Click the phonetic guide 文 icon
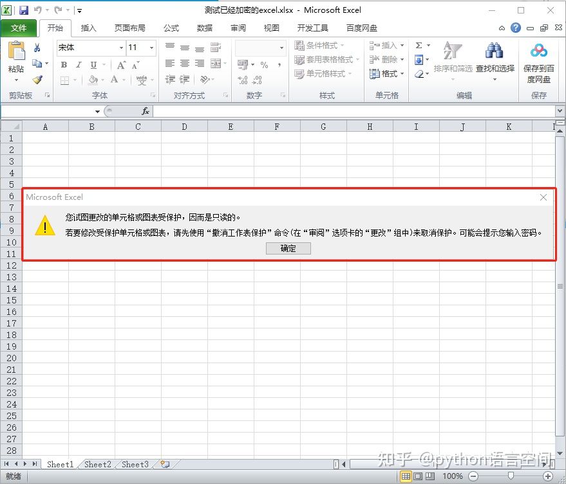Viewport: 566px width, 484px height. 142,80
